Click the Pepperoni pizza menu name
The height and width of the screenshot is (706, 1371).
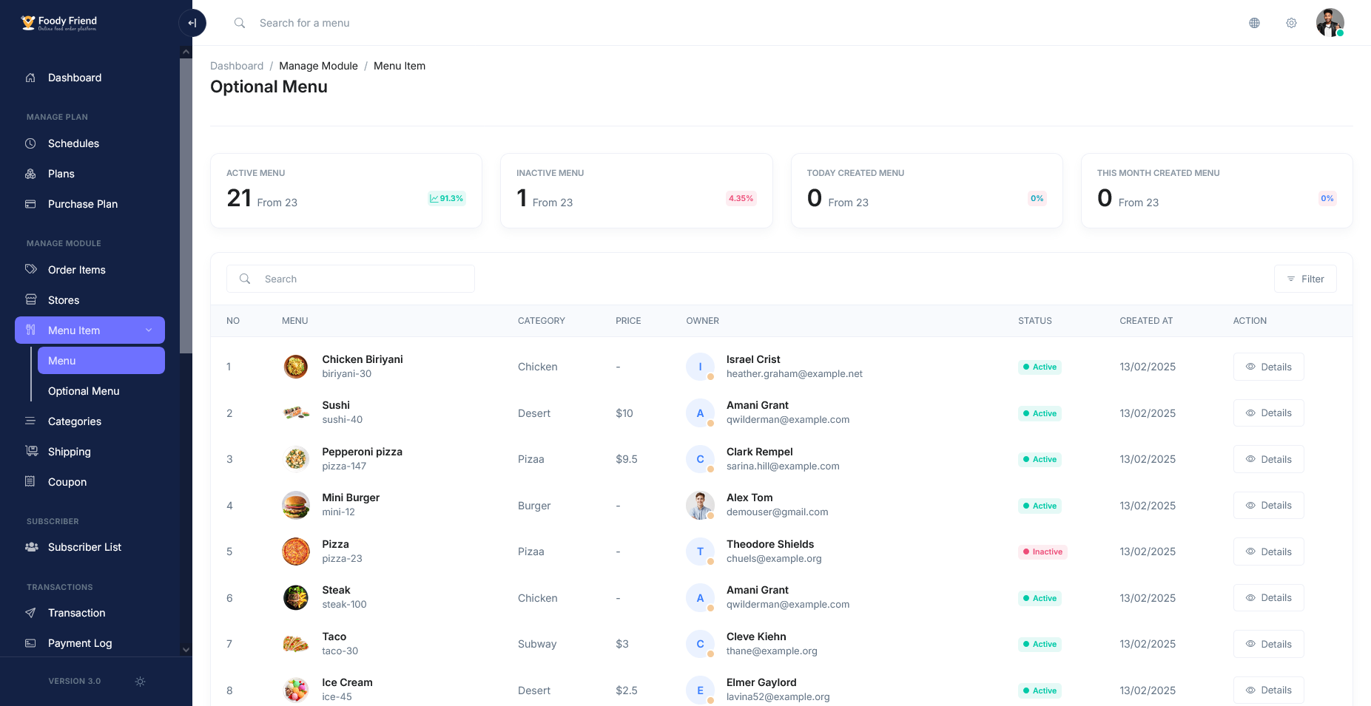pyautogui.click(x=362, y=452)
